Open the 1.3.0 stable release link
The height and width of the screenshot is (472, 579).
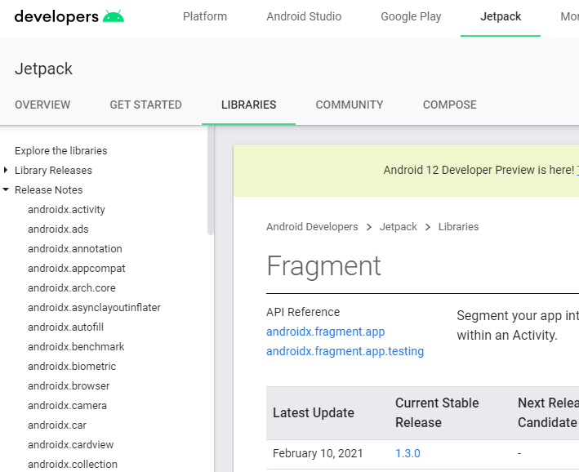click(408, 453)
